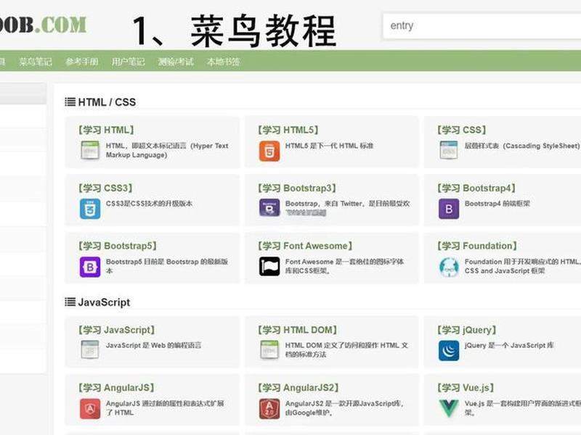The height and width of the screenshot is (435, 581).
Task: Open the 本地书签 navigation menu item
Action: 223,62
